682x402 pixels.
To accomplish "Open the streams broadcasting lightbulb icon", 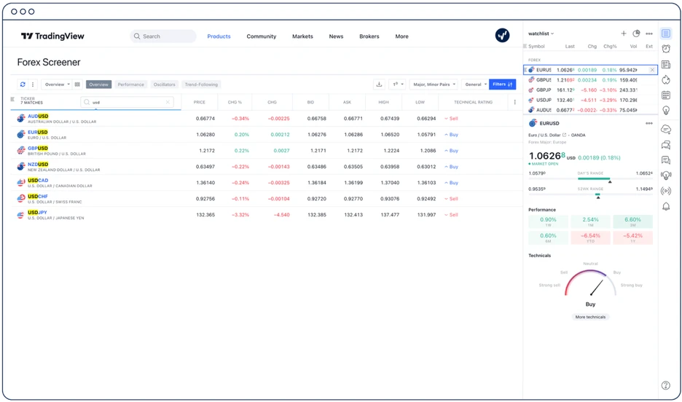I will coord(666,175).
